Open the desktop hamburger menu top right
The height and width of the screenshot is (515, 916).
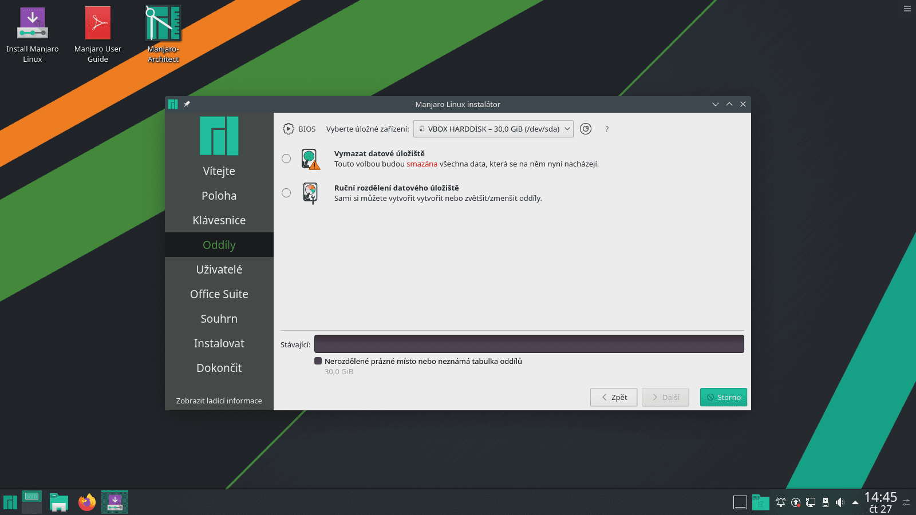pos(906,9)
